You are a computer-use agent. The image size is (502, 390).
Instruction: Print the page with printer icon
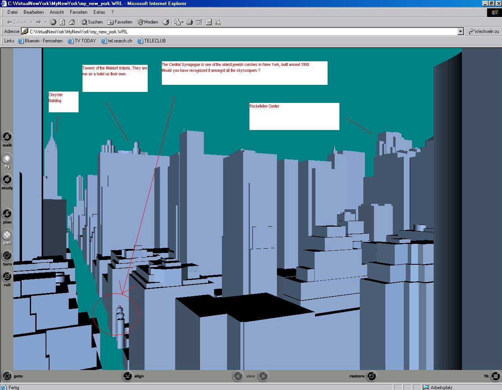pyautogui.click(x=190, y=22)
